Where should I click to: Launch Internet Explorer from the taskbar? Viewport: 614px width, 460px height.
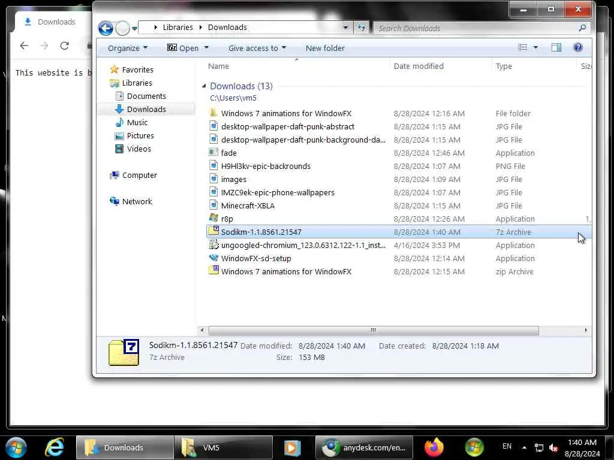tap(55, 447)
